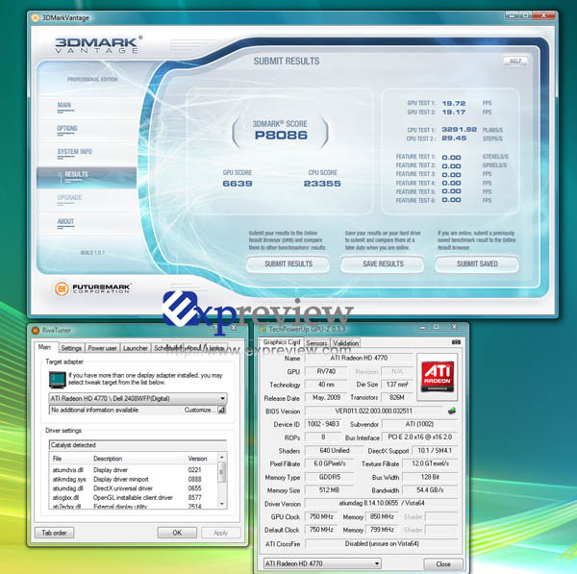Click the Device ID field 1002 - 94B3
This screenshot has width=577, height=574.
click(x=323, y=424)
